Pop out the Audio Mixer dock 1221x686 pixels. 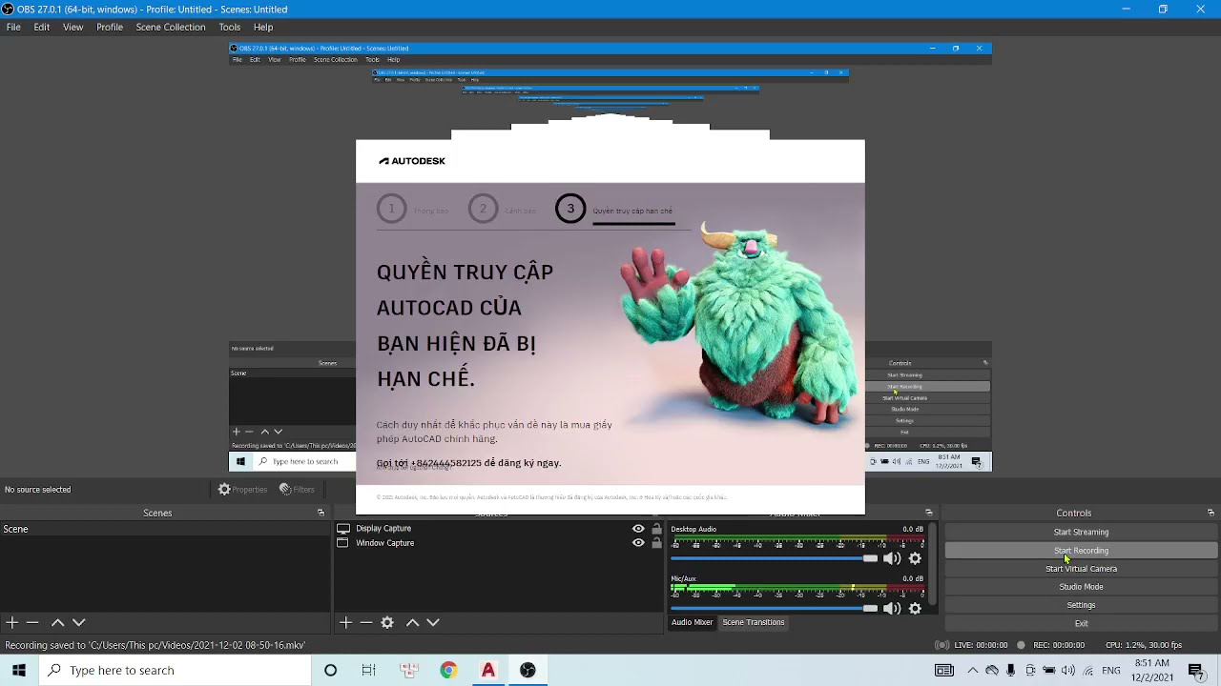pos(929,513)
